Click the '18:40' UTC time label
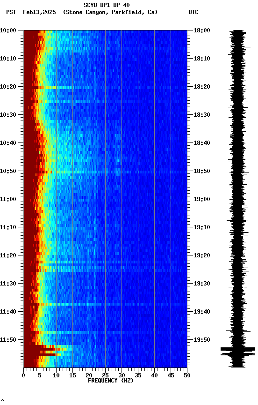The width and height of the screenshot is (258, 405). tap(202, 143)
